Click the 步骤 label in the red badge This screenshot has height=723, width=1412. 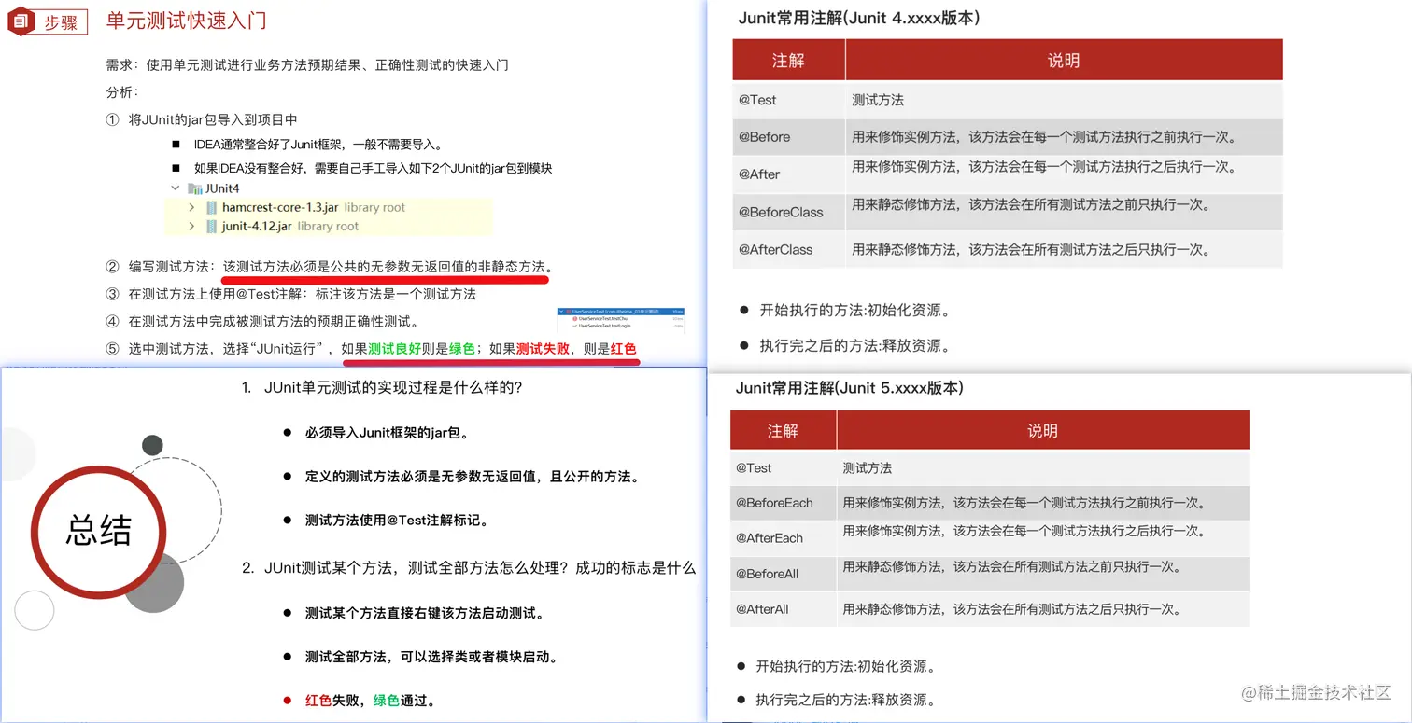62,23
